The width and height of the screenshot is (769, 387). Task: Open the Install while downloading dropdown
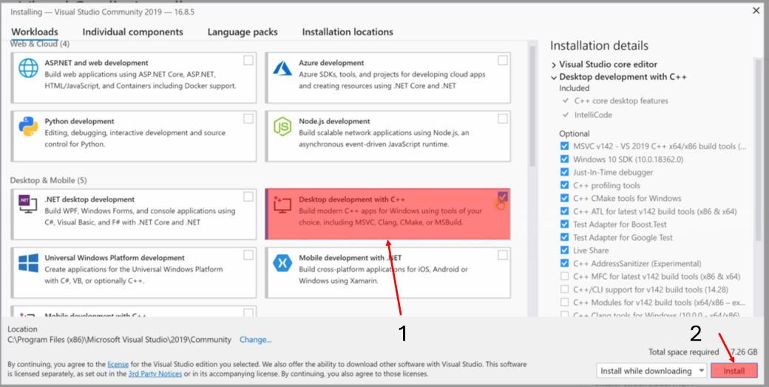(651, 371)
